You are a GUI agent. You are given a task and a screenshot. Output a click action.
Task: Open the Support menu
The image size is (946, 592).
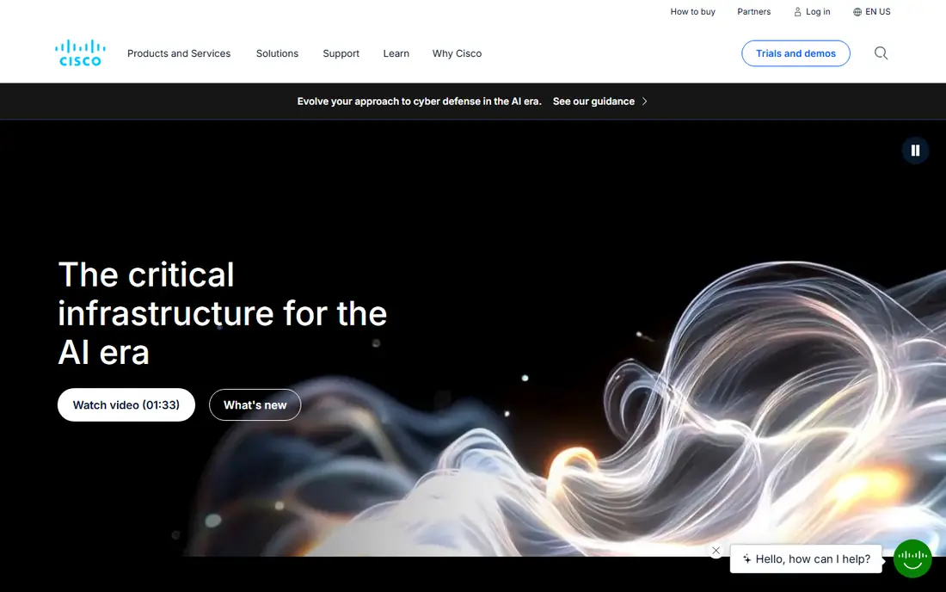[x=341, y=53]
